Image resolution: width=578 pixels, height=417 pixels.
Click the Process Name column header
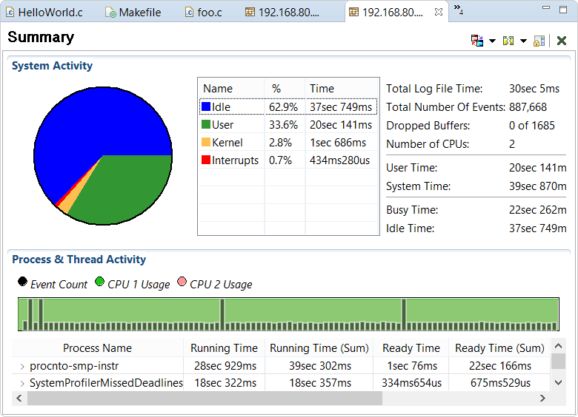click(97, 348)
